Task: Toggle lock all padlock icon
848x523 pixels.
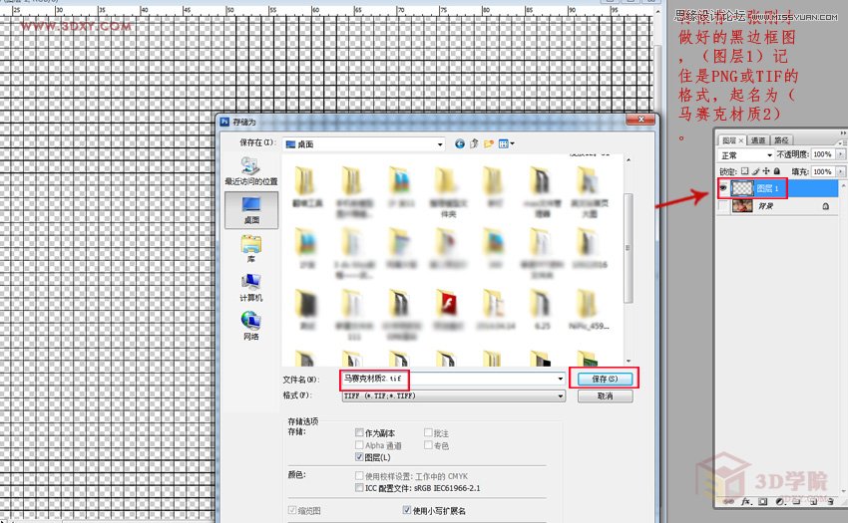Action: point(776,171)
